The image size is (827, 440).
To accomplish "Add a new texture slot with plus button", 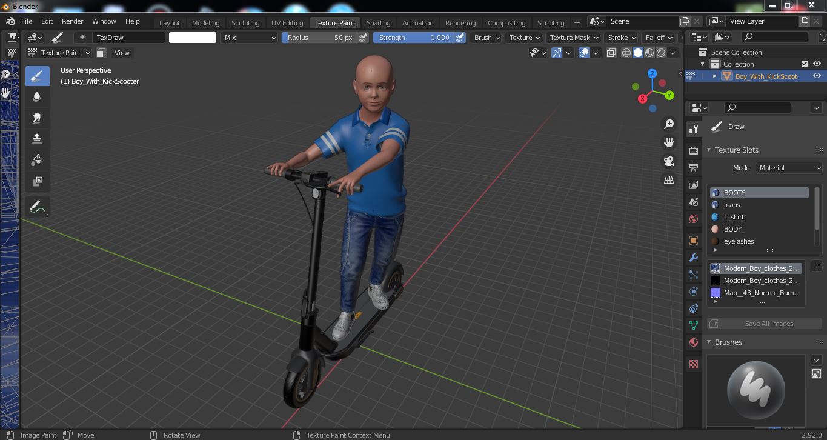I will [817, 265].
